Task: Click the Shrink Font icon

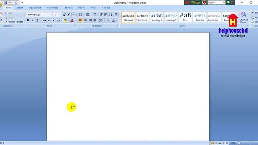Action: point(69,14)
